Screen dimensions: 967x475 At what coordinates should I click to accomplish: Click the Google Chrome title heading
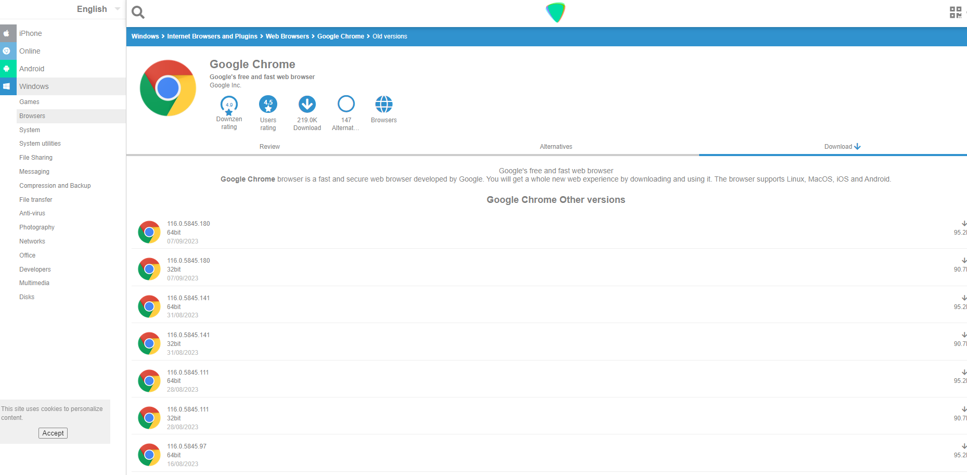tap(252, 64)
